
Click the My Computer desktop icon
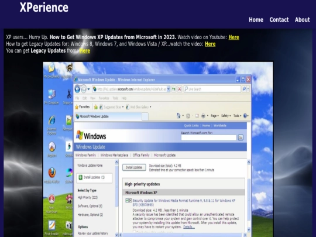tap(52, 97)
